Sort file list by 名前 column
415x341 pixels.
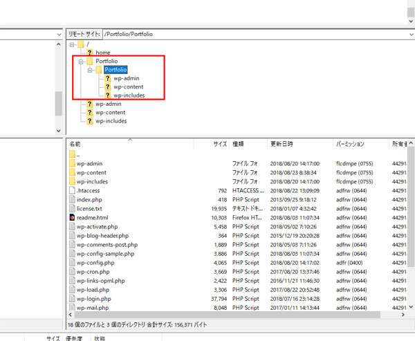coord(130,144)
